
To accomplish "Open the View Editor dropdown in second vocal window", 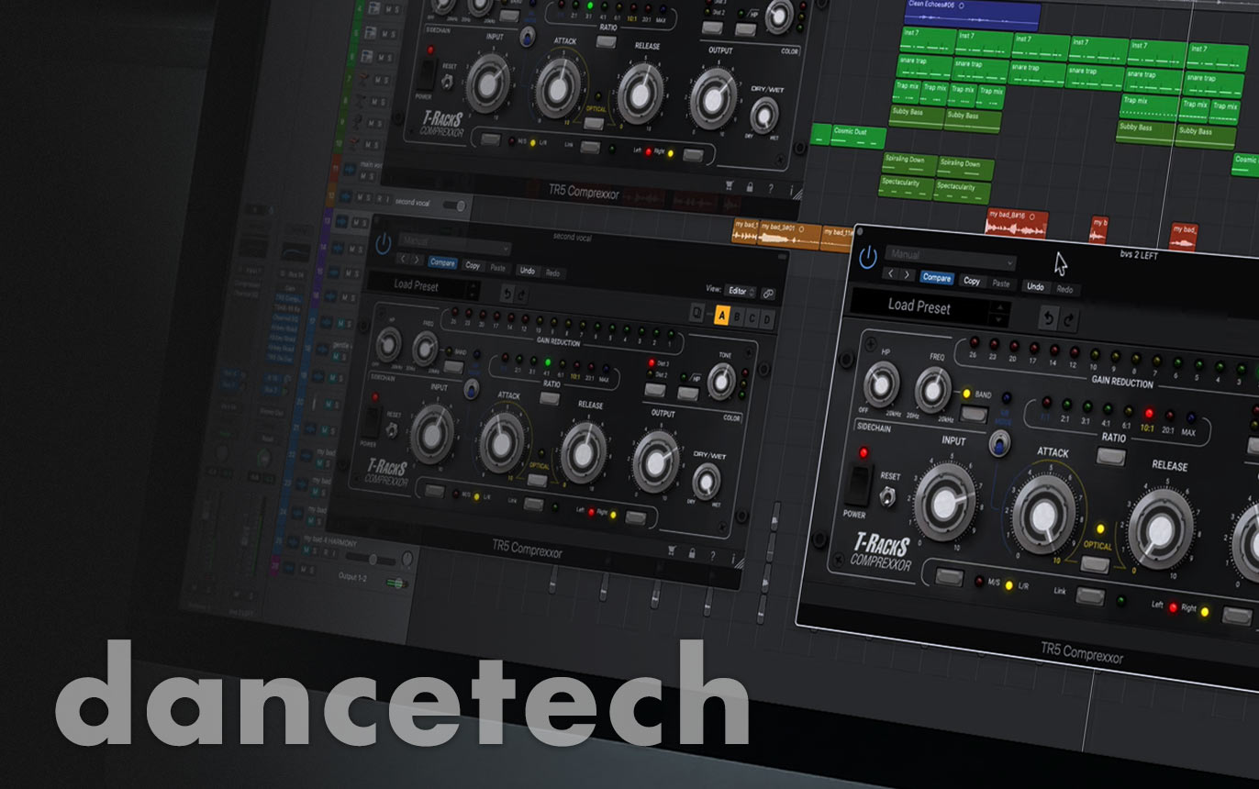I will (740, 292).
